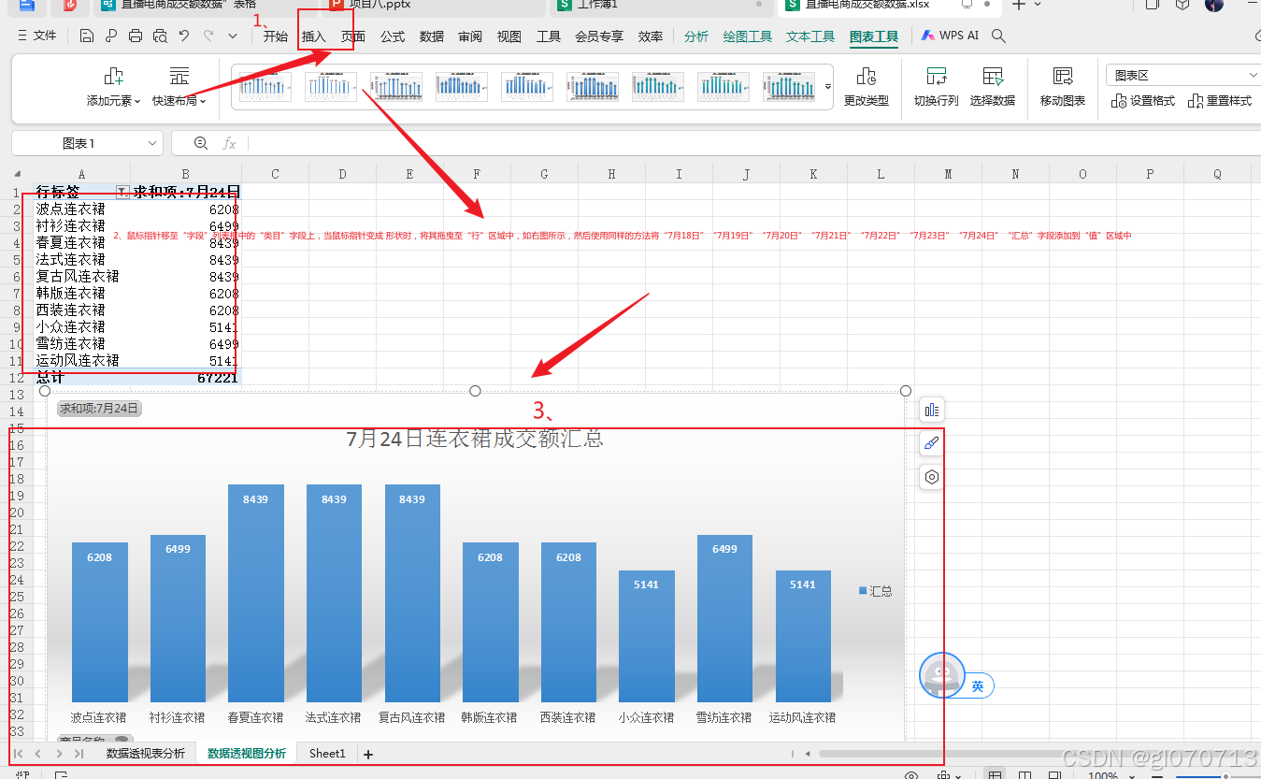1261x779 pixels.
Task: Open Print Preview from quick access toolbar
Action: [x=160, y=36]
